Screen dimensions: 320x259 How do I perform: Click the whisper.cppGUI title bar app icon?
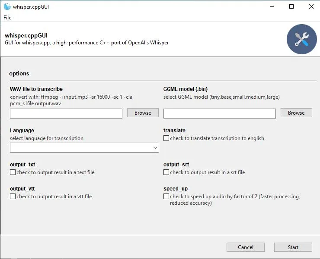7,7
